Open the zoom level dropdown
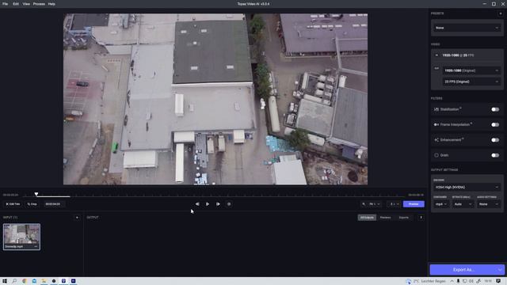The width and height of the screenshot is (507, 285). (x=375, y=204)
